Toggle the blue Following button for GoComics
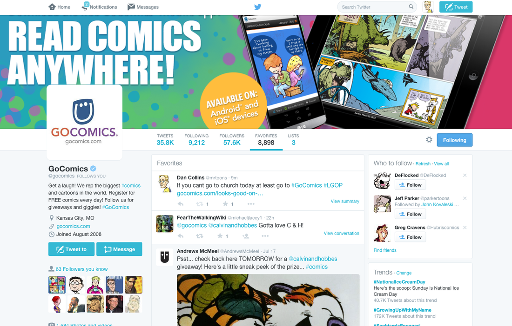 (x=455, y=140)
